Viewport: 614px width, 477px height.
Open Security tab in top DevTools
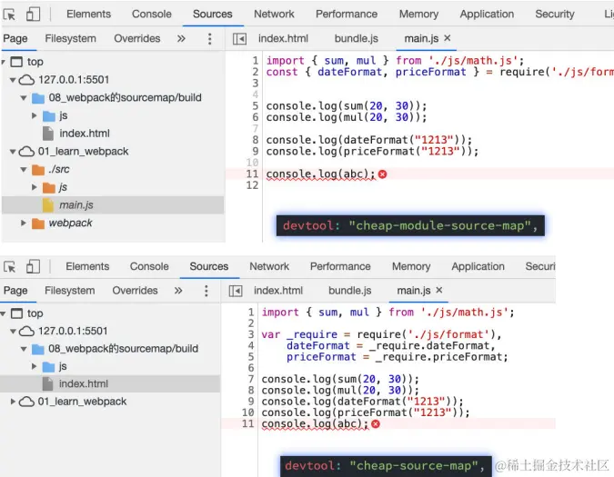coord(555,14)
